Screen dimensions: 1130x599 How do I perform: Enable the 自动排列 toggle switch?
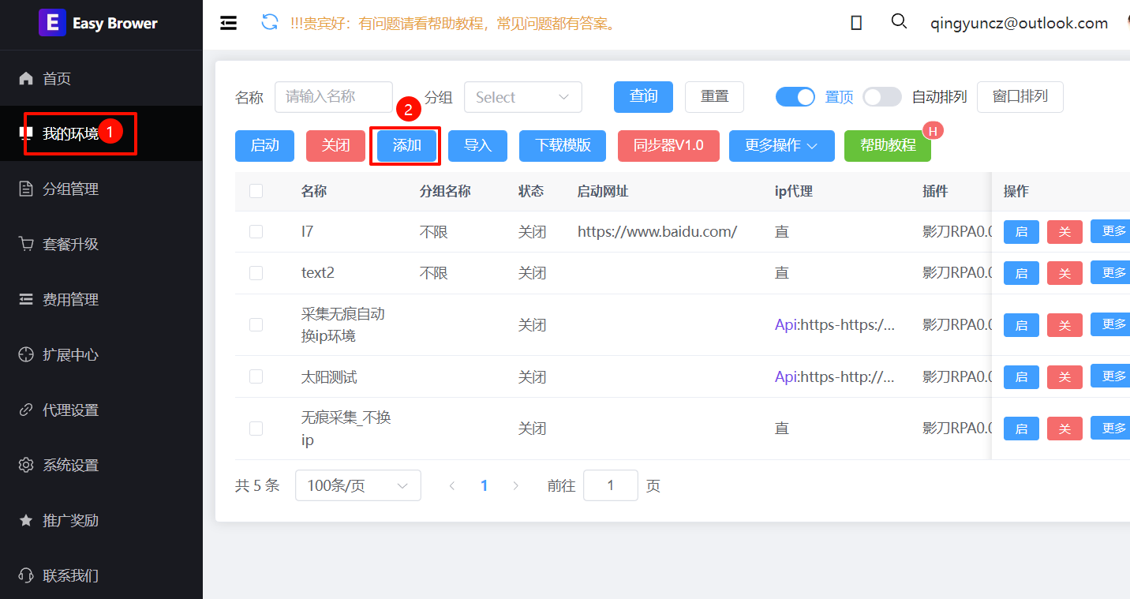[x=881, y=97]
